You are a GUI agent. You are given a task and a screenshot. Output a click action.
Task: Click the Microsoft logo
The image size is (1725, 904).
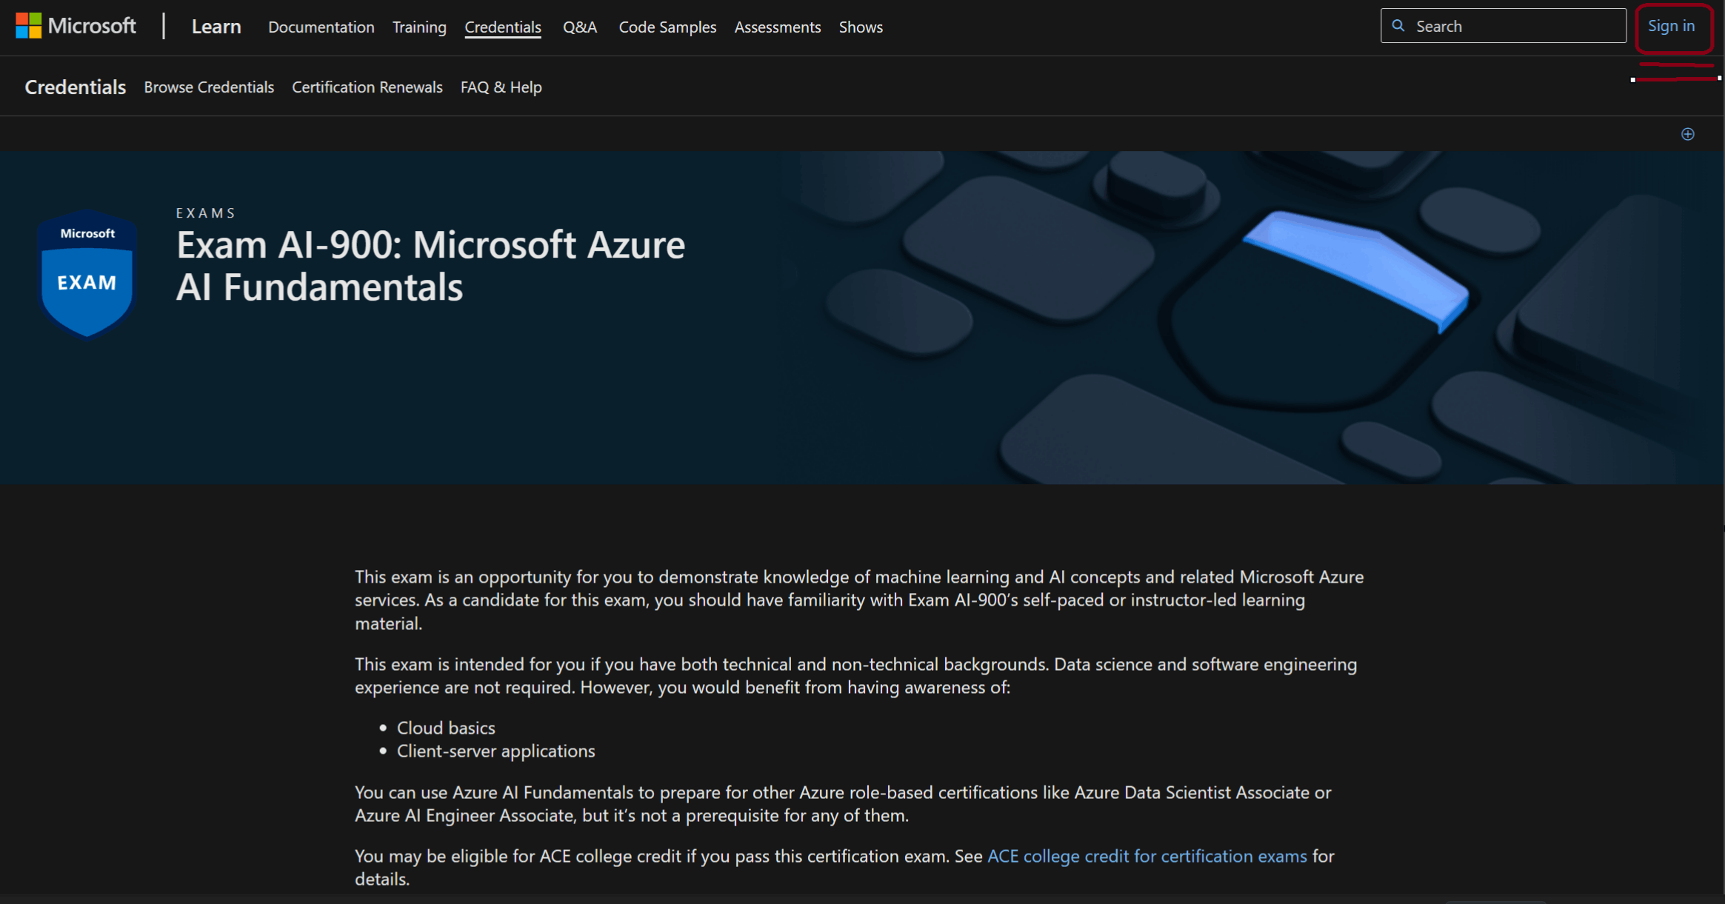tap(76, 27)
